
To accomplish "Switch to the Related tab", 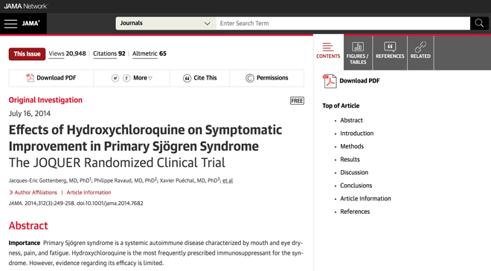I will [x=420, y=53].
